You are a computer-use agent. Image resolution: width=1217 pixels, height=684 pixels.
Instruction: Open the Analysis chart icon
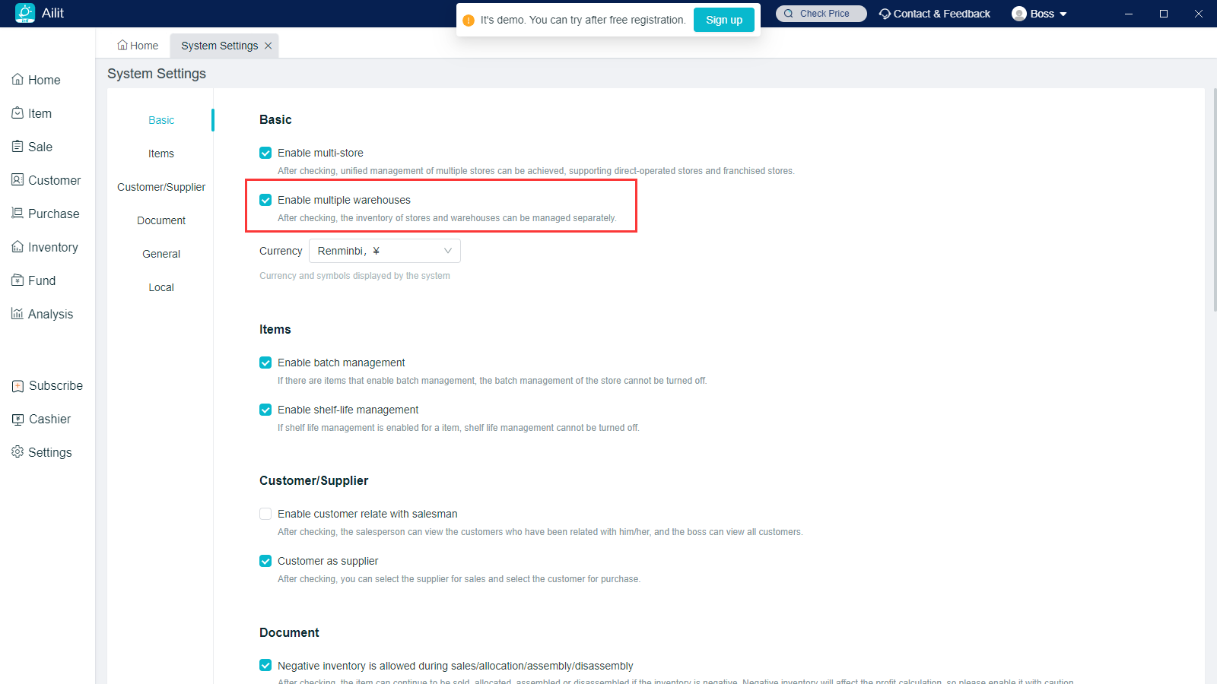click(17, 314)
